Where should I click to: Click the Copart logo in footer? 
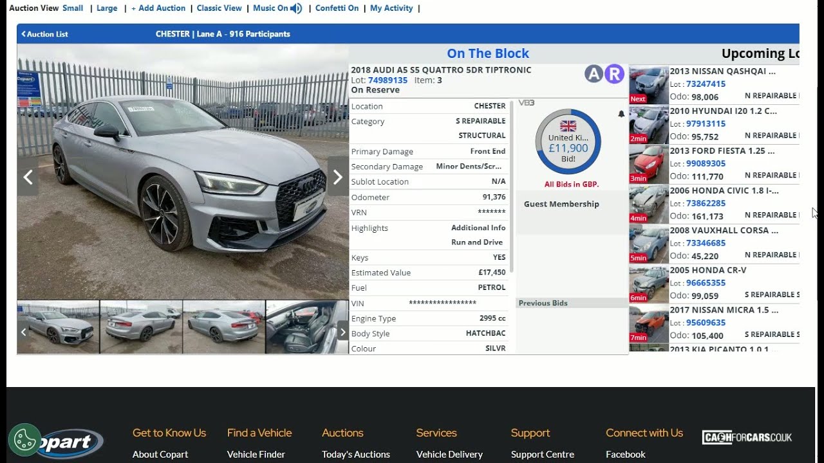point(71,443)
